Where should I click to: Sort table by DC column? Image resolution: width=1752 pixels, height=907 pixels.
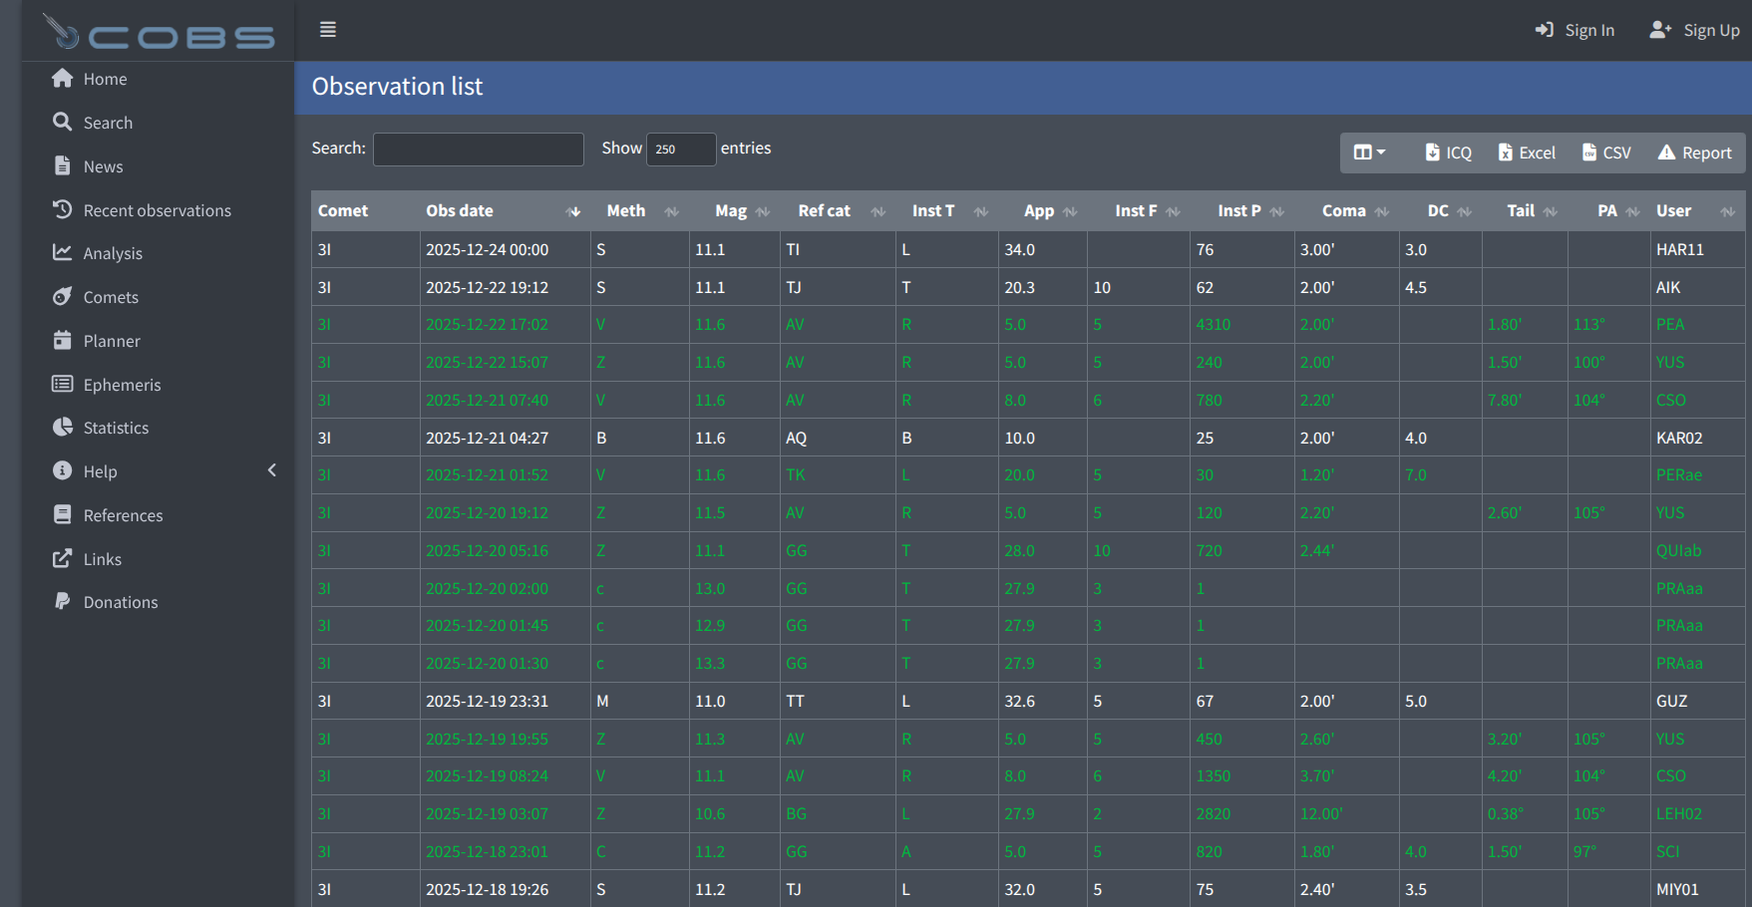coord(1440,210)
